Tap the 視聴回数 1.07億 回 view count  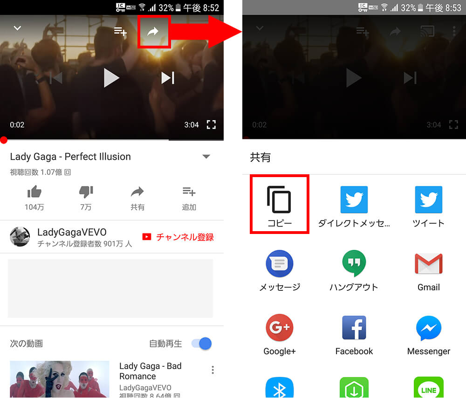[41, 172]
